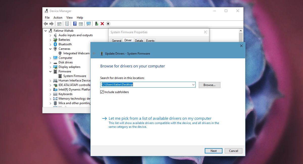Viewport: 303px width, 164px height.
Task: Open the driver location path dropdown arrow
Action: coord(193,85)
